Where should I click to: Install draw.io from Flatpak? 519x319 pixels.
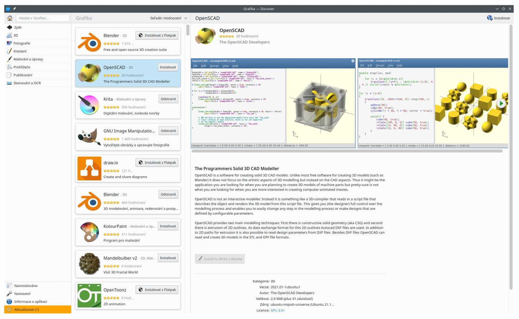(157, 162)
